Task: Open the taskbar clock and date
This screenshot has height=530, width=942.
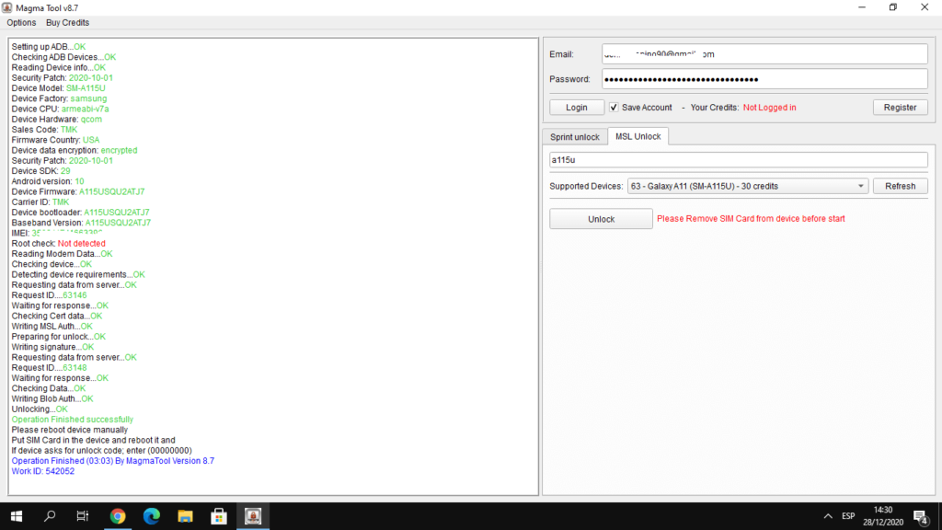Action: pos(883,516)
